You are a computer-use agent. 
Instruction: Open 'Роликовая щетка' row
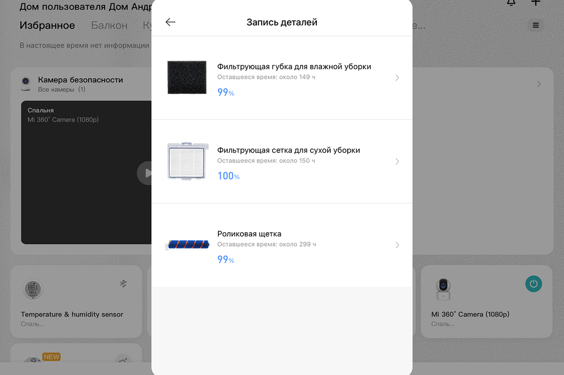coord(282,245)
